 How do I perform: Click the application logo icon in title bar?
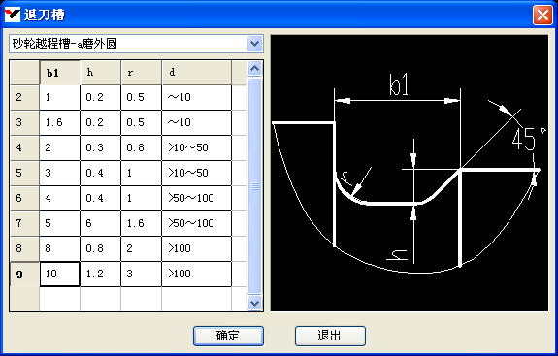[12, 15]
